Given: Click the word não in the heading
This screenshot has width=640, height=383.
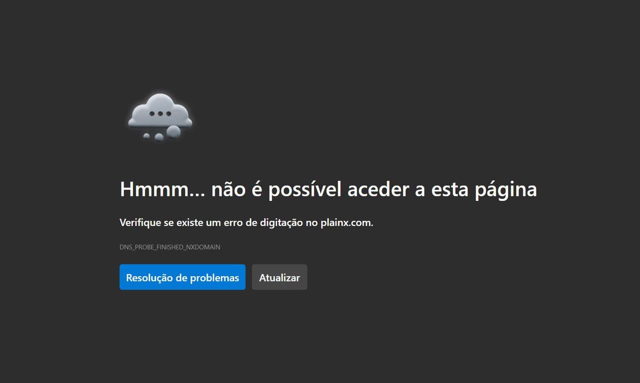Looking at the screenshot, I should (x=229, y=189).
